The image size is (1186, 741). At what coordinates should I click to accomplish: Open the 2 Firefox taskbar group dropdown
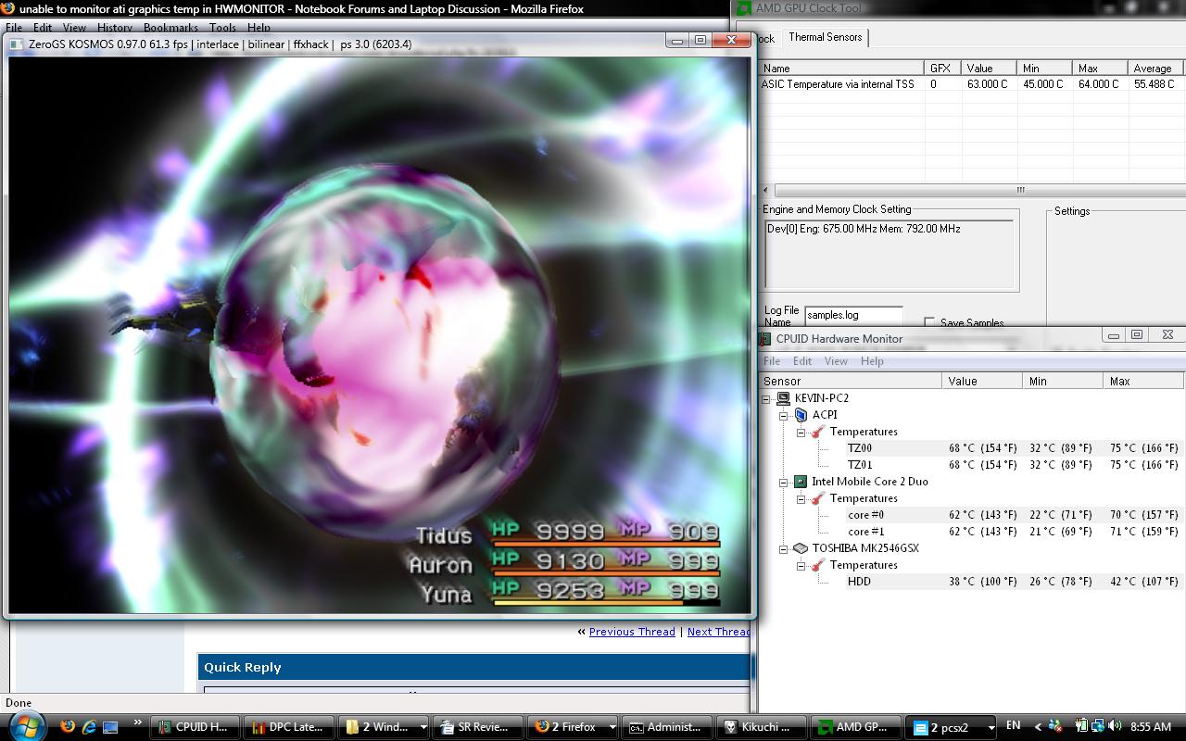[612, 727]
